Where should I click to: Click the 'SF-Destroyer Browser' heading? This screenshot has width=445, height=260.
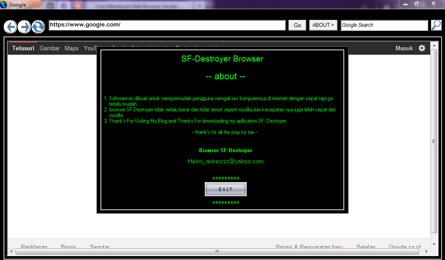[222, 59]
